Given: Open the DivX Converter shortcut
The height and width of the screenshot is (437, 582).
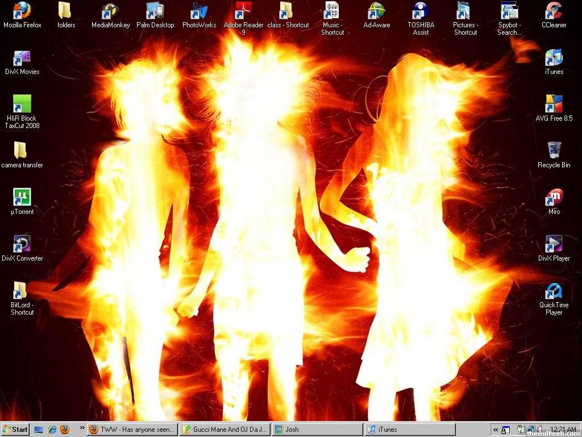Looking at the screenshot, I should 22,244.
